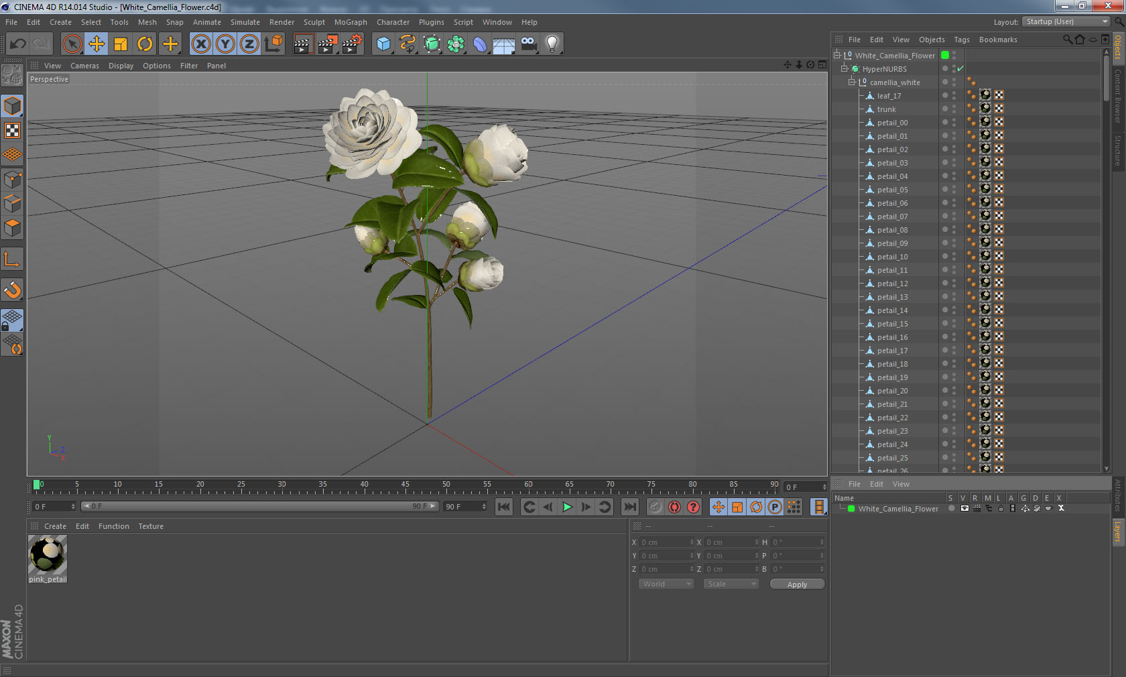Open the Scale mode dropdown
This screenshot has height=677, width=1126.
click(x=731, y=584)
